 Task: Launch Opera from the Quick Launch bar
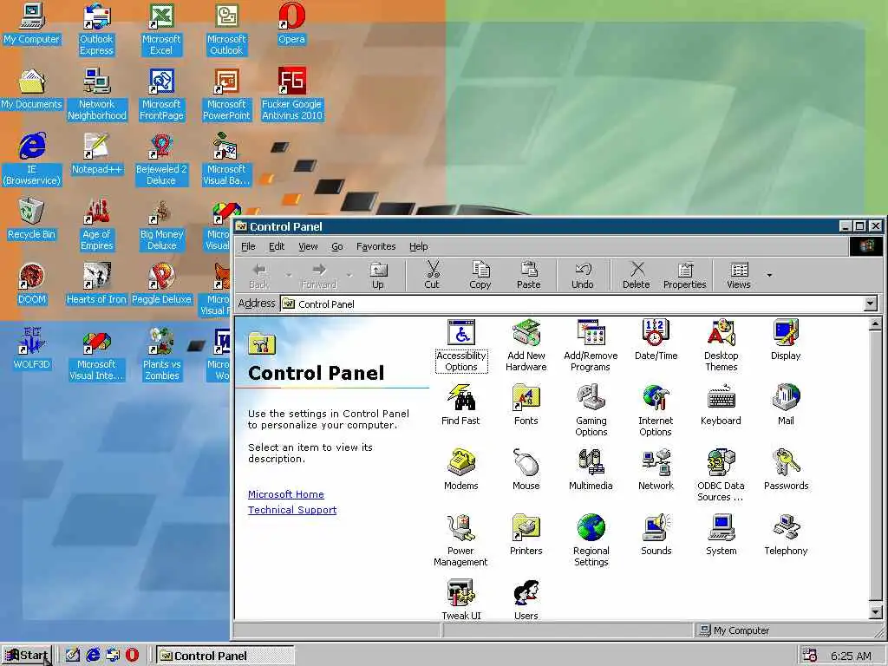132,656
